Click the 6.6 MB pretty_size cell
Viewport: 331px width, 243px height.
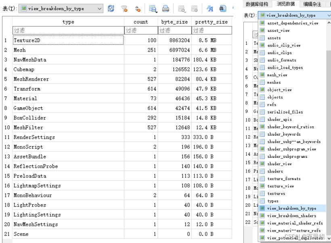click(x=212, y=50)
